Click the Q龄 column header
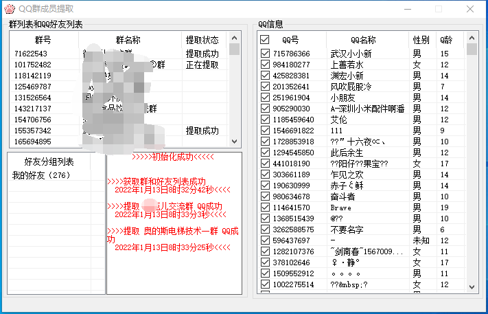The height and width of the screenshot is (314, 488). [446, 40]
